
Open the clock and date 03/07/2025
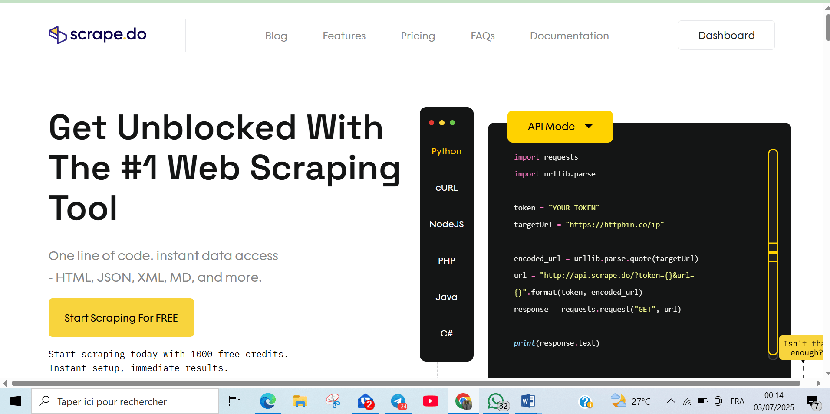click(774, 401)
